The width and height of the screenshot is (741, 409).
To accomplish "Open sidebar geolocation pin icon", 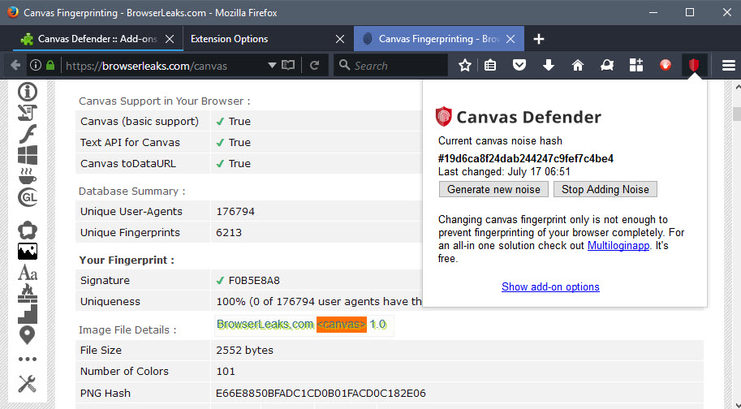I will pyautogui.click(x=28, y=335).
